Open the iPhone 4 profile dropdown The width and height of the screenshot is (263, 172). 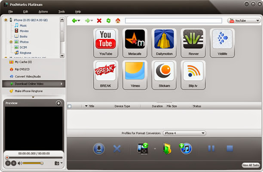click(x=184, y=133)
